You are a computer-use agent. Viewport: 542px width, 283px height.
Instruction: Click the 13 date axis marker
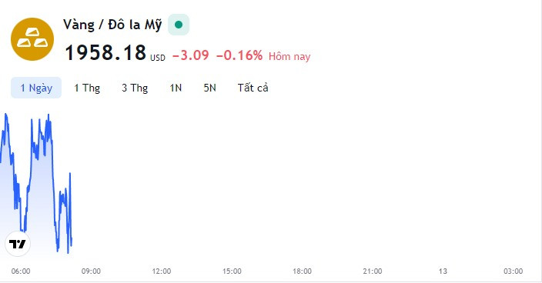pyautogui.click(x=443, y=271)
